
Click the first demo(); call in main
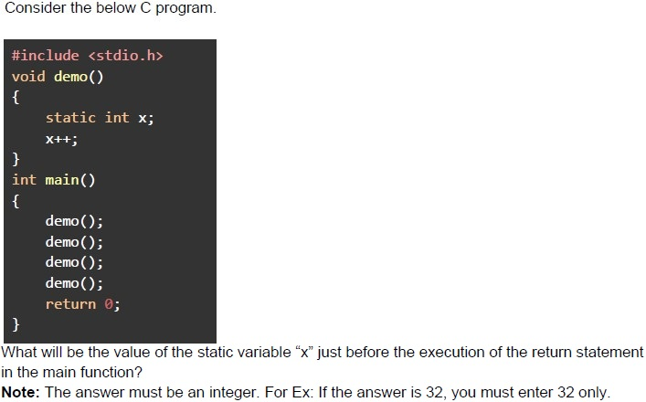click(x=74, y=221)
